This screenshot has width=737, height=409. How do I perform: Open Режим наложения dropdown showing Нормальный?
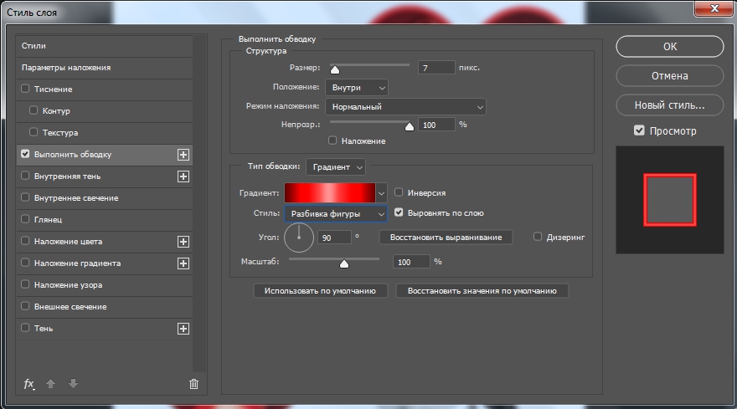point(405,106)
